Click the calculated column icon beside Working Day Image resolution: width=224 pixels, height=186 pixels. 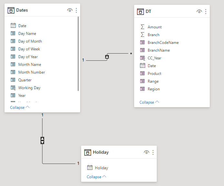coord(13,88)
